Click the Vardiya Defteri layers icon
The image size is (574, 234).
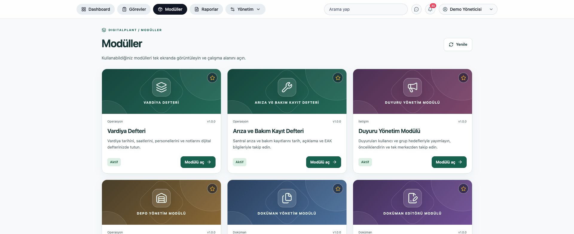tap(161, 87)
